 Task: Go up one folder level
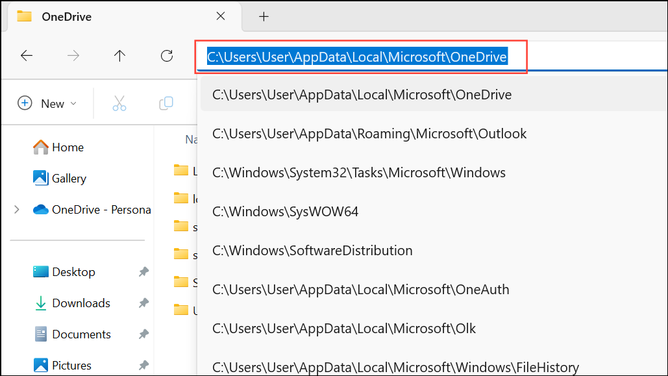point(119,56)
